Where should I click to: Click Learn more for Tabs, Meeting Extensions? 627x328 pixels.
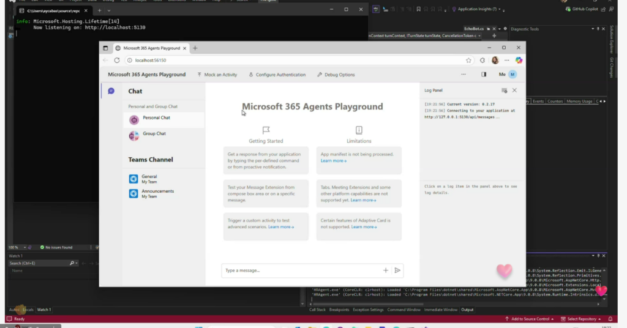(363, 200)
